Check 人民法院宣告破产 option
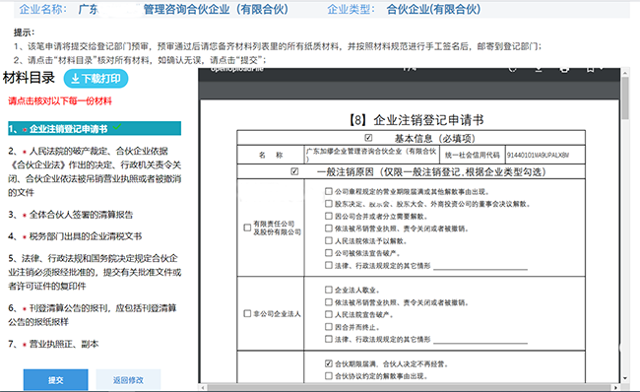The width and height of the screenshot is (640, 392). point(329,314)
